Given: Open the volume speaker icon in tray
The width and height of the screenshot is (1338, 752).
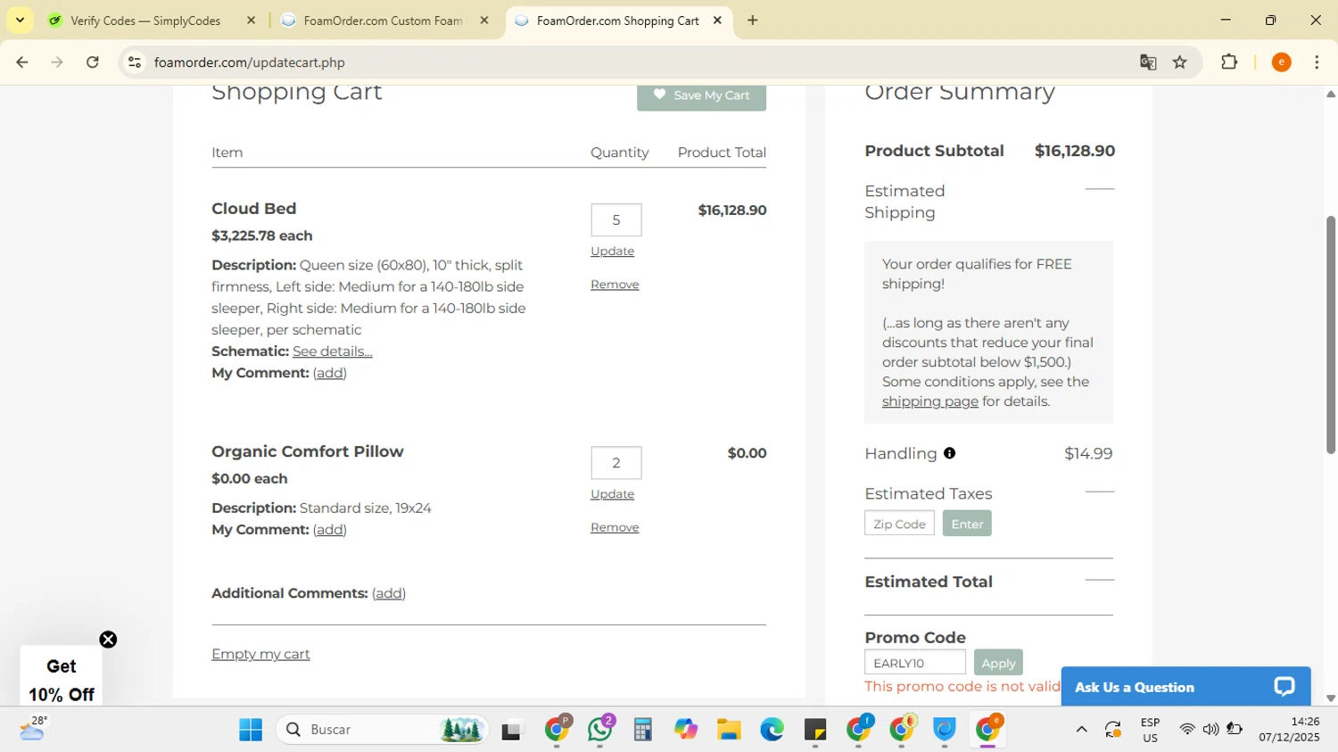Looking at the screenshot, I should click(1210, 730).
